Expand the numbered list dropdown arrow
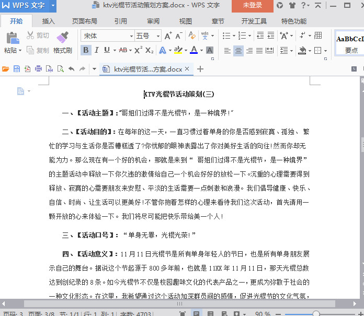The width and height of the screenshot is (364, 316). coord(250,36)
